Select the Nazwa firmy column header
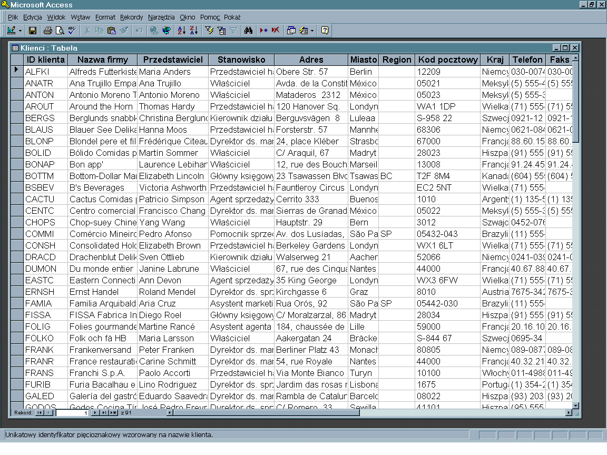This screenshot has height=455, width=607. pos(103,60)
